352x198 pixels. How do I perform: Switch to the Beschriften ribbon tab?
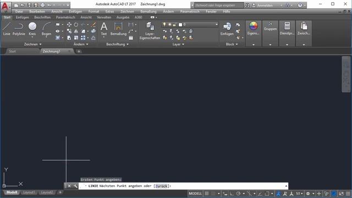coord(42,17)
